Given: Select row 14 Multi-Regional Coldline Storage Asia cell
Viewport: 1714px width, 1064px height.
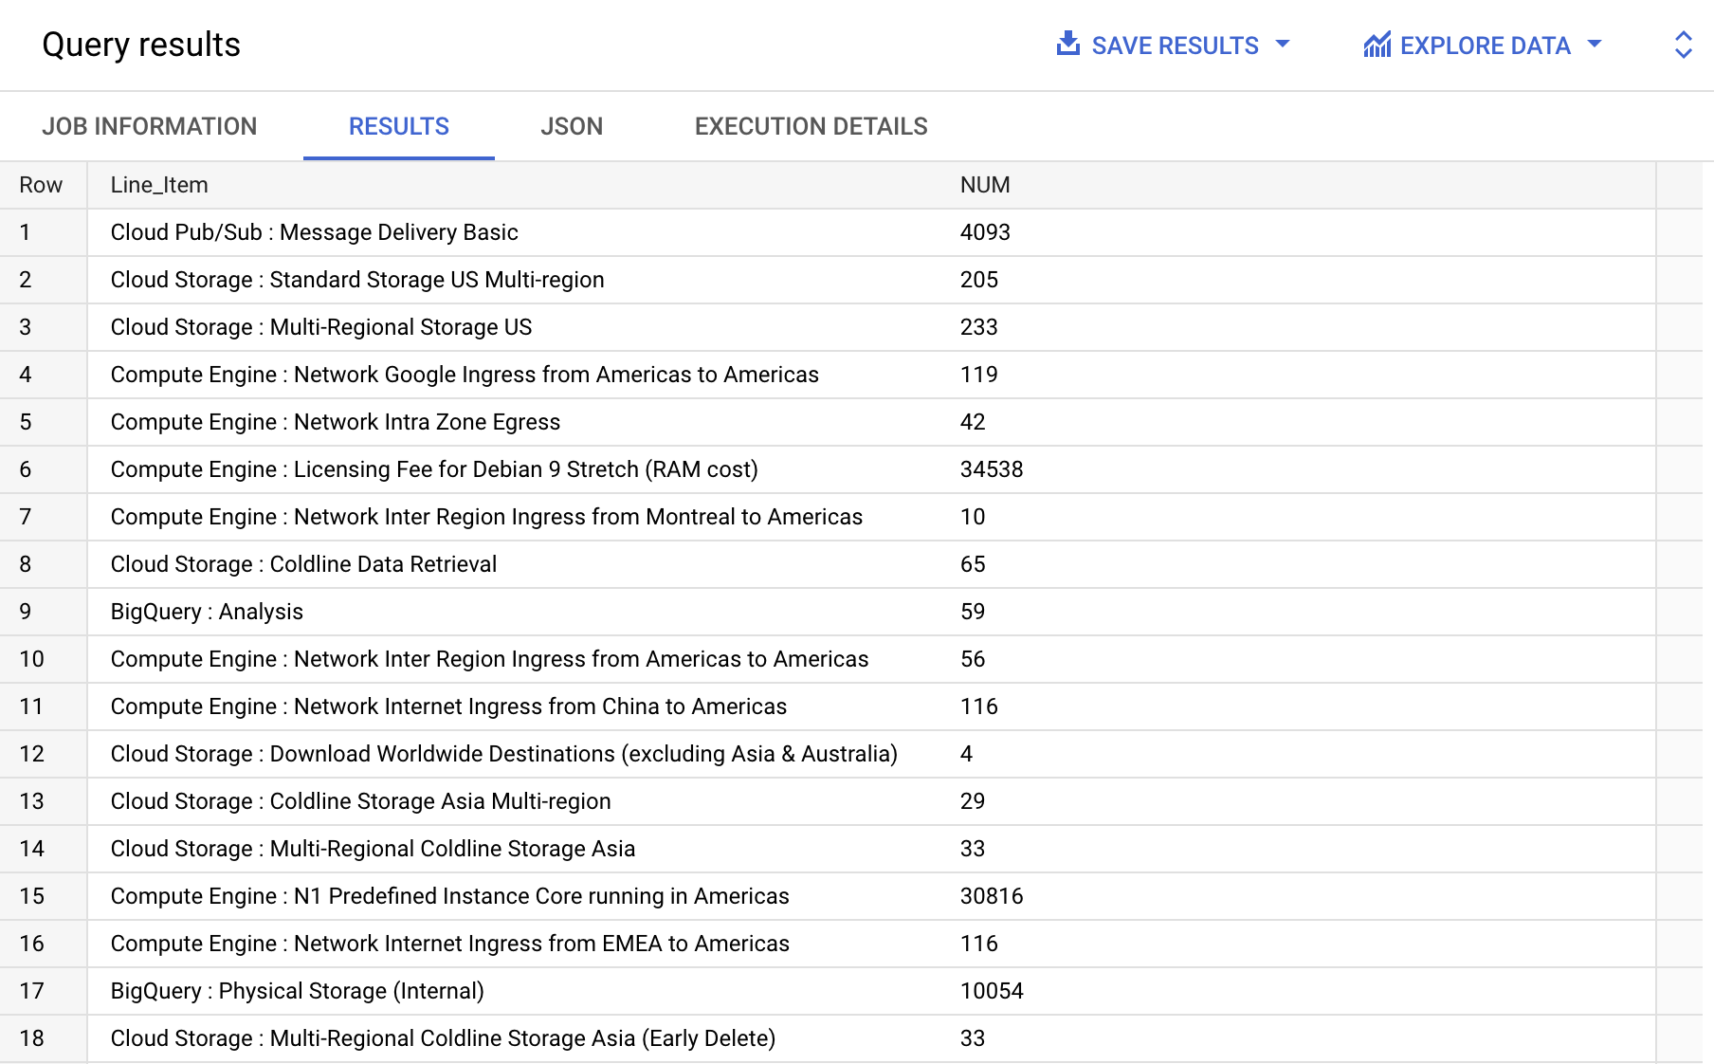Looking at the screenshot, I should tap(373, 849).
